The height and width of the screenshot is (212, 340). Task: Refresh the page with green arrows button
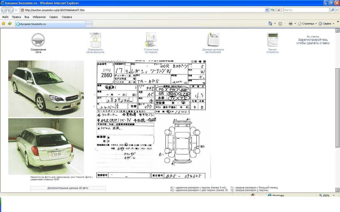(x=273, y=10)
